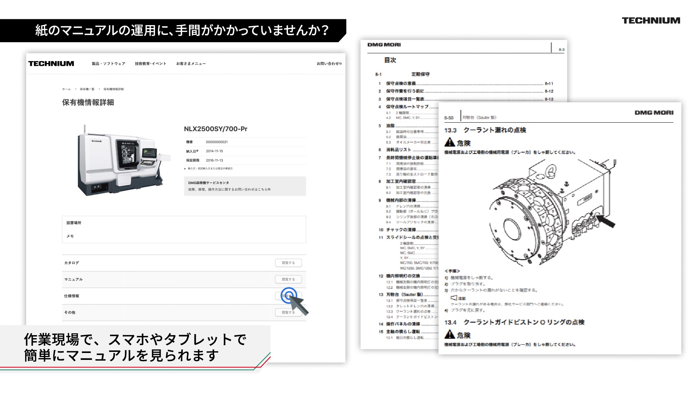Click the メモ field

(184, 236)
